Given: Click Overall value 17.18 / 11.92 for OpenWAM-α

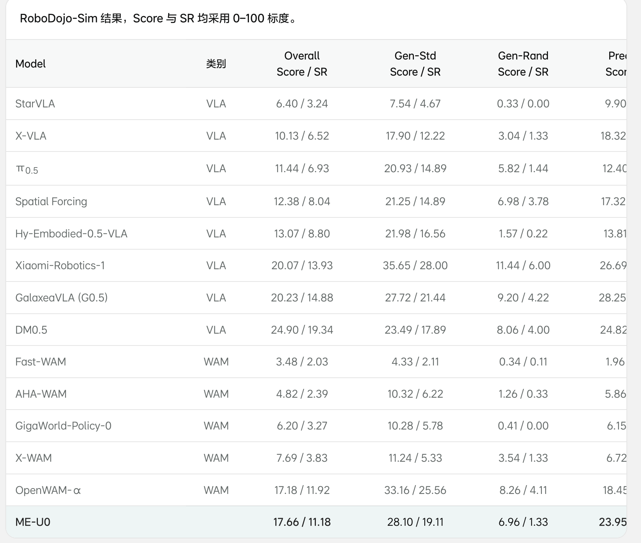Looking at the screenshot, I should point(302,490).
